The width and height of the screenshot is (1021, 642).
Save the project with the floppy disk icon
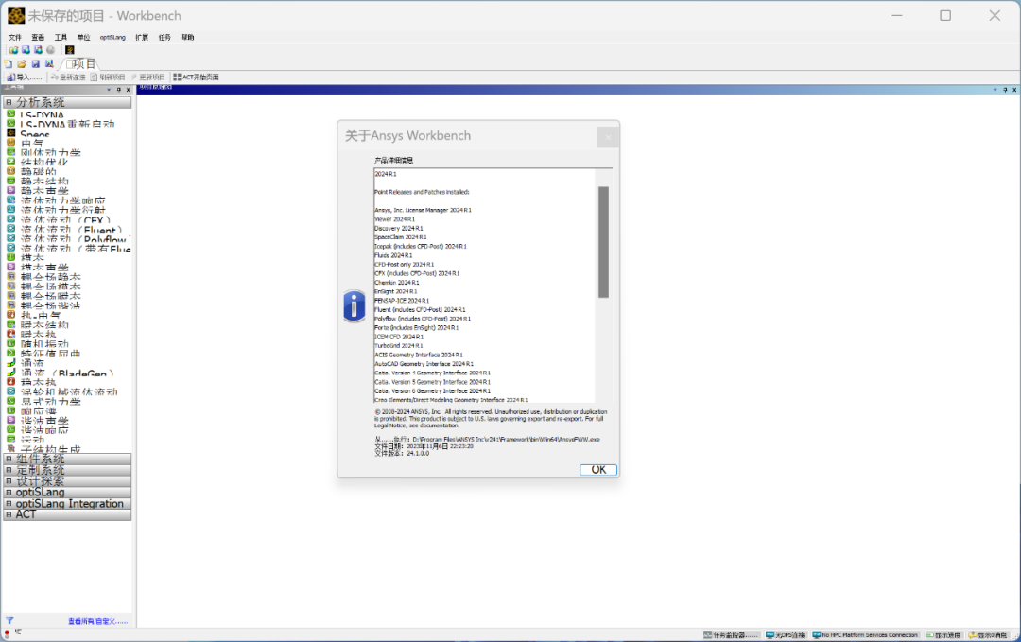point(36,63)
